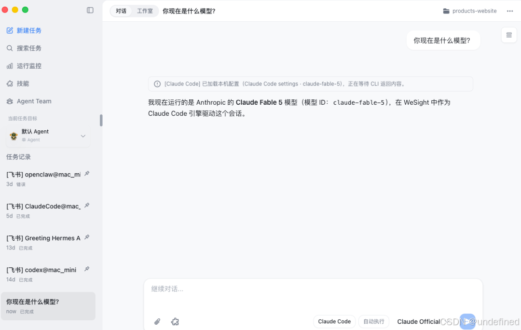The image size is (521, 330).
Task: Click the 13d 已完成 status text
Action: (19, 248)
